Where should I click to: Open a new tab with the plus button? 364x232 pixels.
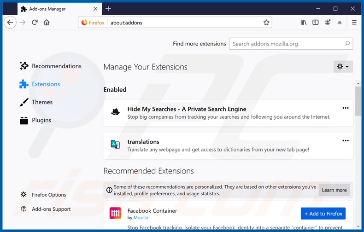coord(108,9)
